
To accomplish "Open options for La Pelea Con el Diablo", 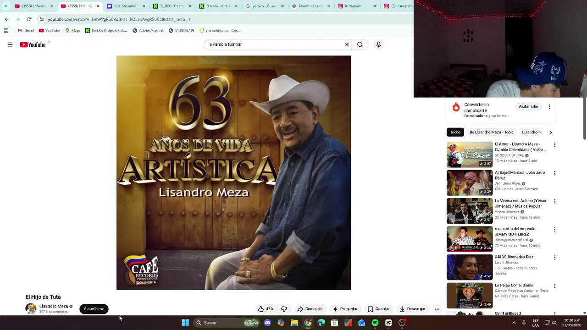I will [554, 286].
